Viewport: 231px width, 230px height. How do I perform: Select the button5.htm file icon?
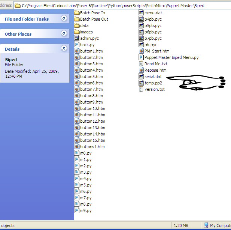(x=77, y=77)
